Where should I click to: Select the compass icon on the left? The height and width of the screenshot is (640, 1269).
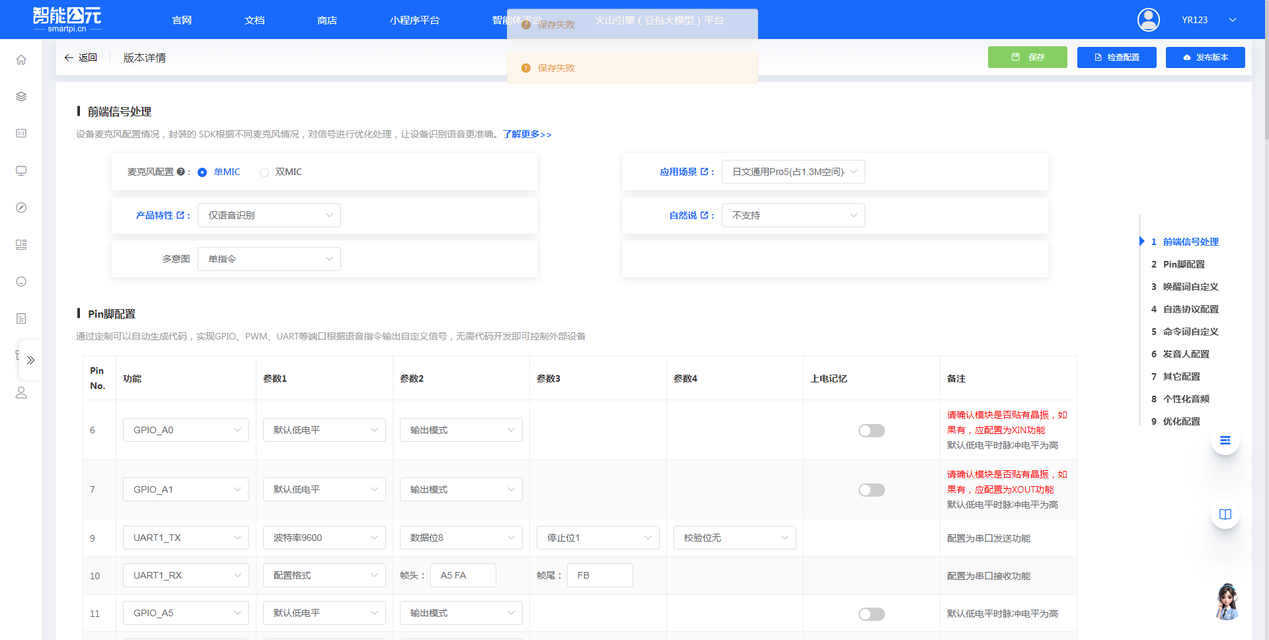pyautogui.click(x=21, y=207)
